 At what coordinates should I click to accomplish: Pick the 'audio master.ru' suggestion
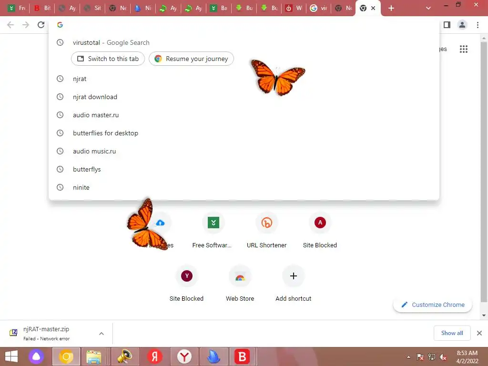(244, 115)
